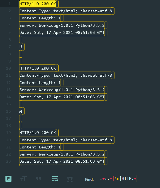This screenshot has width=160, height=188.
Task: Click Content-Type text on line 20
Action: [x=65, y=140]
